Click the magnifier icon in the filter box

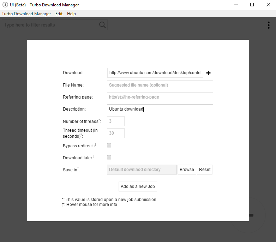pyautogui.click(x=102, y=25)
